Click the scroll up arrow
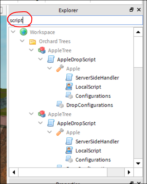The width and height of the screenshot is (147, 184). (138, 32)
